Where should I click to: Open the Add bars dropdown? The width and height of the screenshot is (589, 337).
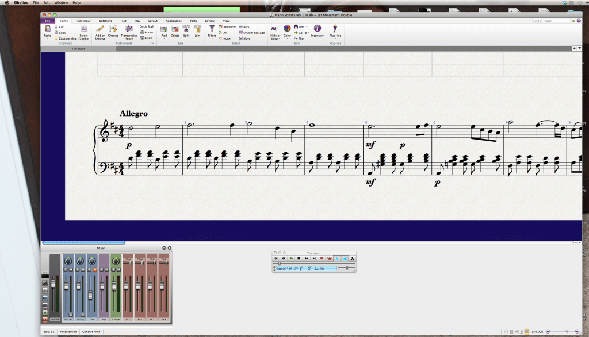tap(164, 38)
